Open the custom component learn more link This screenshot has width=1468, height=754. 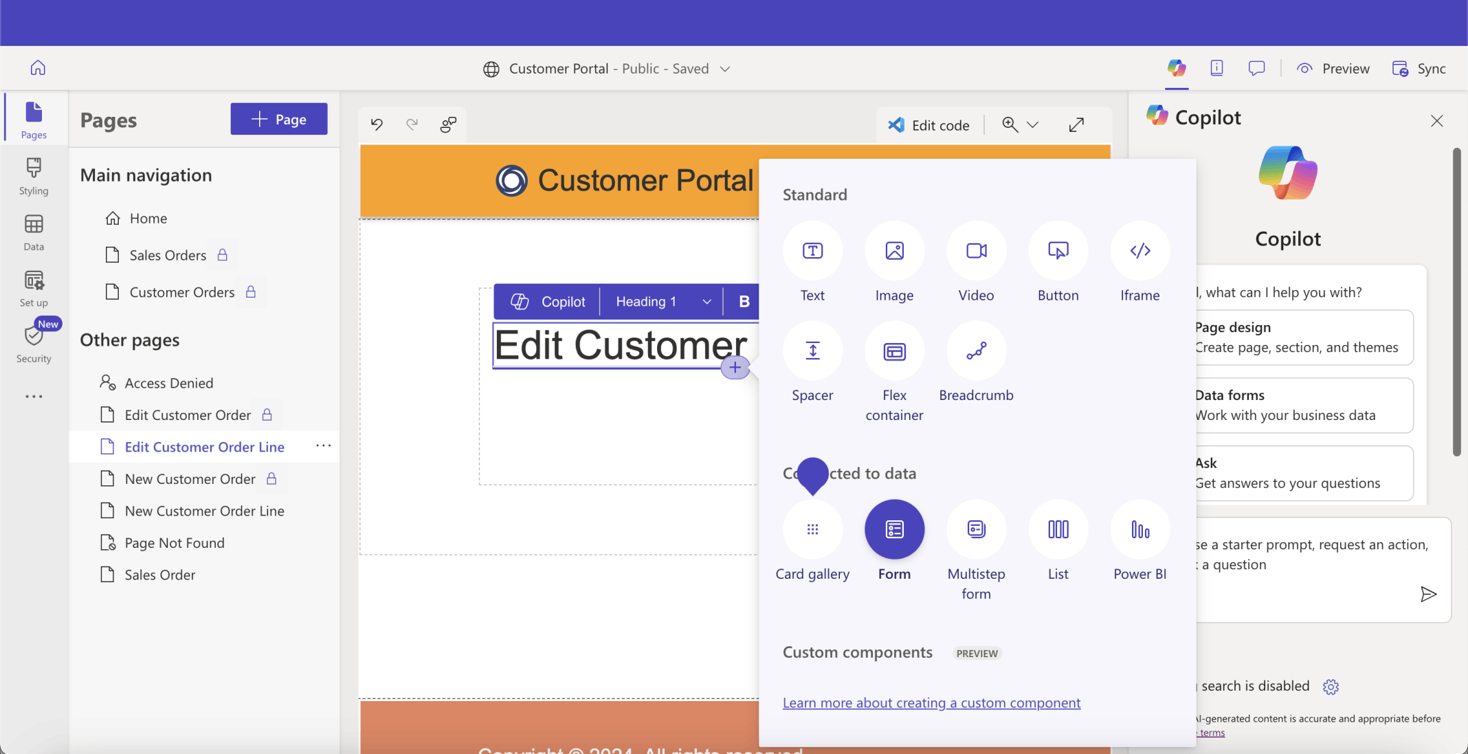(931, 702)
